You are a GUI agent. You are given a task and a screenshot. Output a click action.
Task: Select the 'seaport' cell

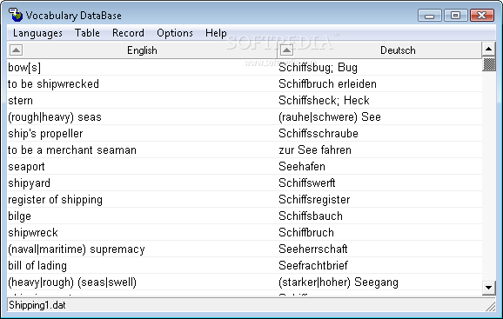point(142,167)
